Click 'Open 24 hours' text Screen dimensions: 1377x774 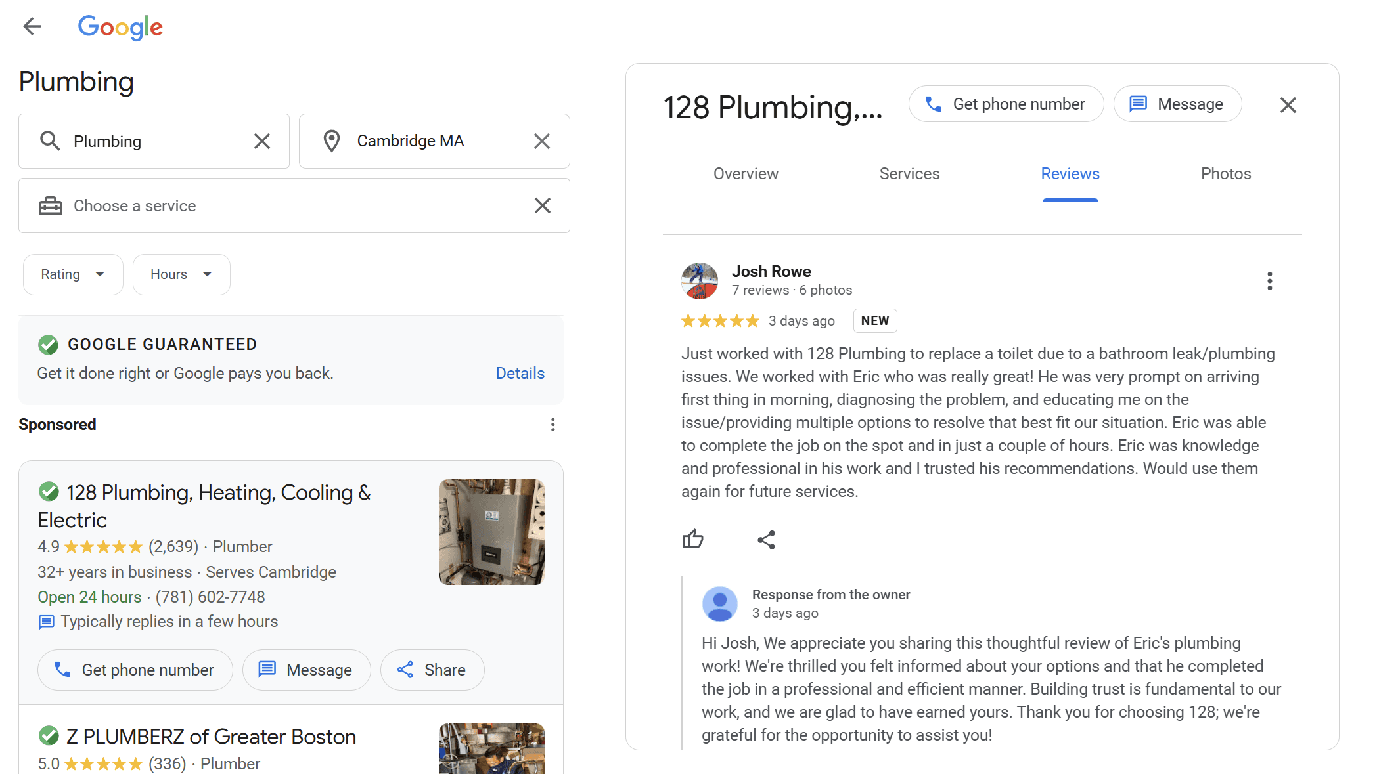click(x=89, y=597)
